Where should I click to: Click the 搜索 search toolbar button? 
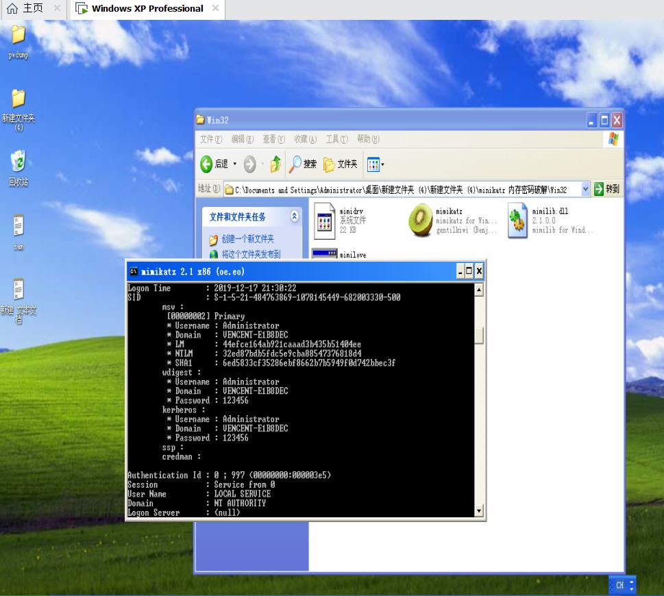pos(303,164)
